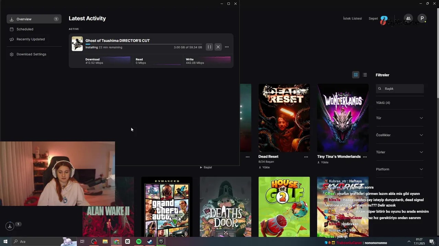Image resolution: width=439 pixels, height=246 pixels.
Task: Open CapCut from the taskbar
Action: (128, 242)
